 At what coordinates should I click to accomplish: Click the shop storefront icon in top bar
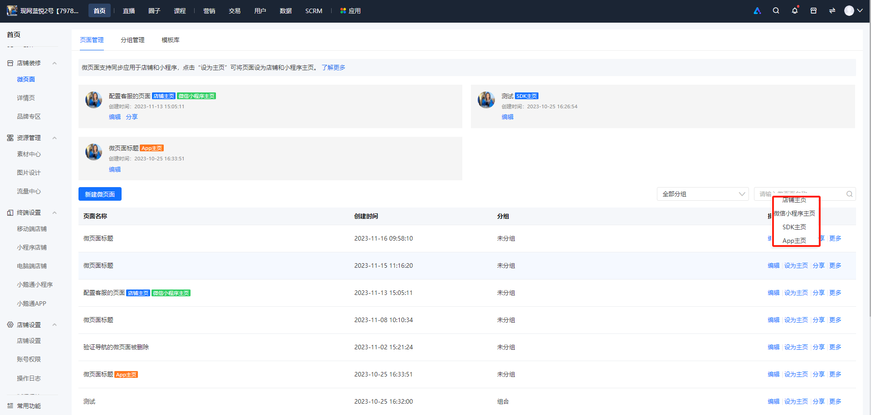click(813, 11)
